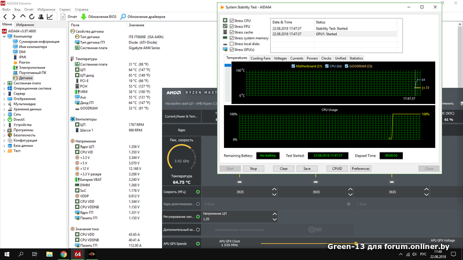Expand the Системная плата tree node
The image size is (463, 260).
click(x=3, y=83)
